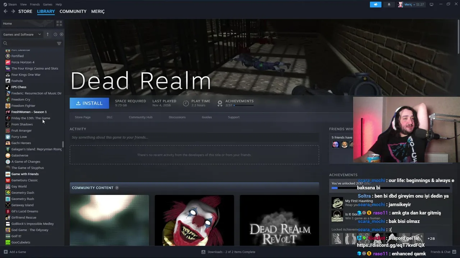460x258 pixels.
Task: Open the COMMUNITY tab
Action: point(73,11)
